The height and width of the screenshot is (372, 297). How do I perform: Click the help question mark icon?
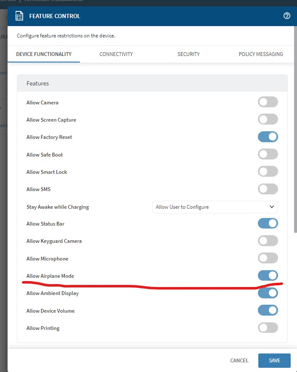coord(287,16)
